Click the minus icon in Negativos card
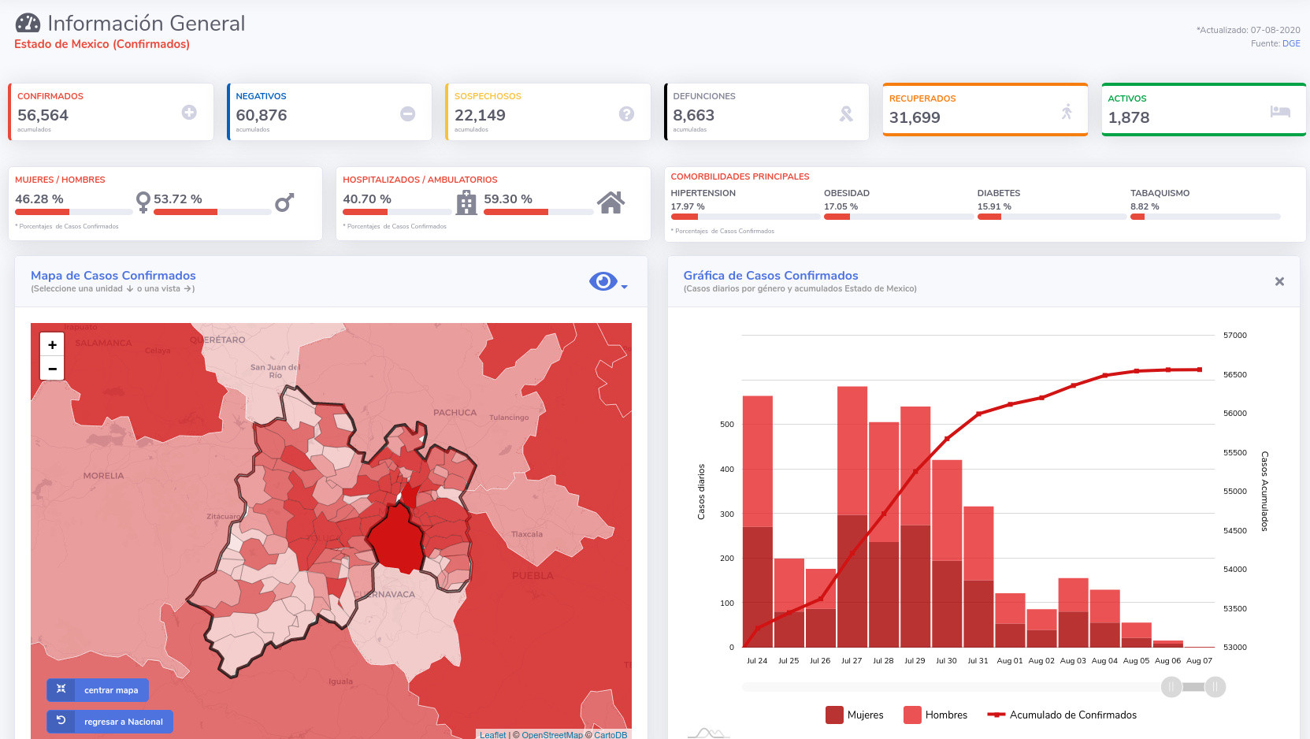The width and height of the screenshot is (1310, 739). point(407,113)
